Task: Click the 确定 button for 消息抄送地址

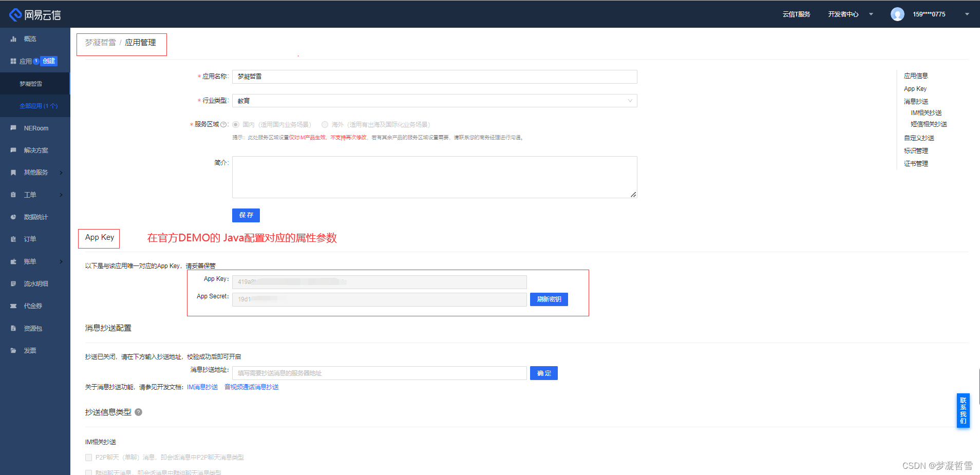Action: 544,373
